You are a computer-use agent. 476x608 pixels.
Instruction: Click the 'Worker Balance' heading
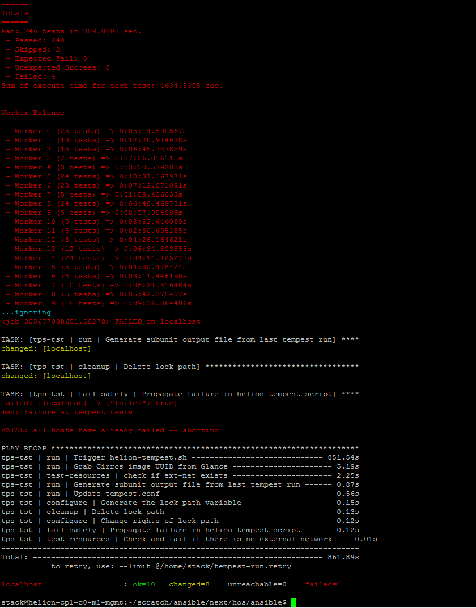coord(33,113)
